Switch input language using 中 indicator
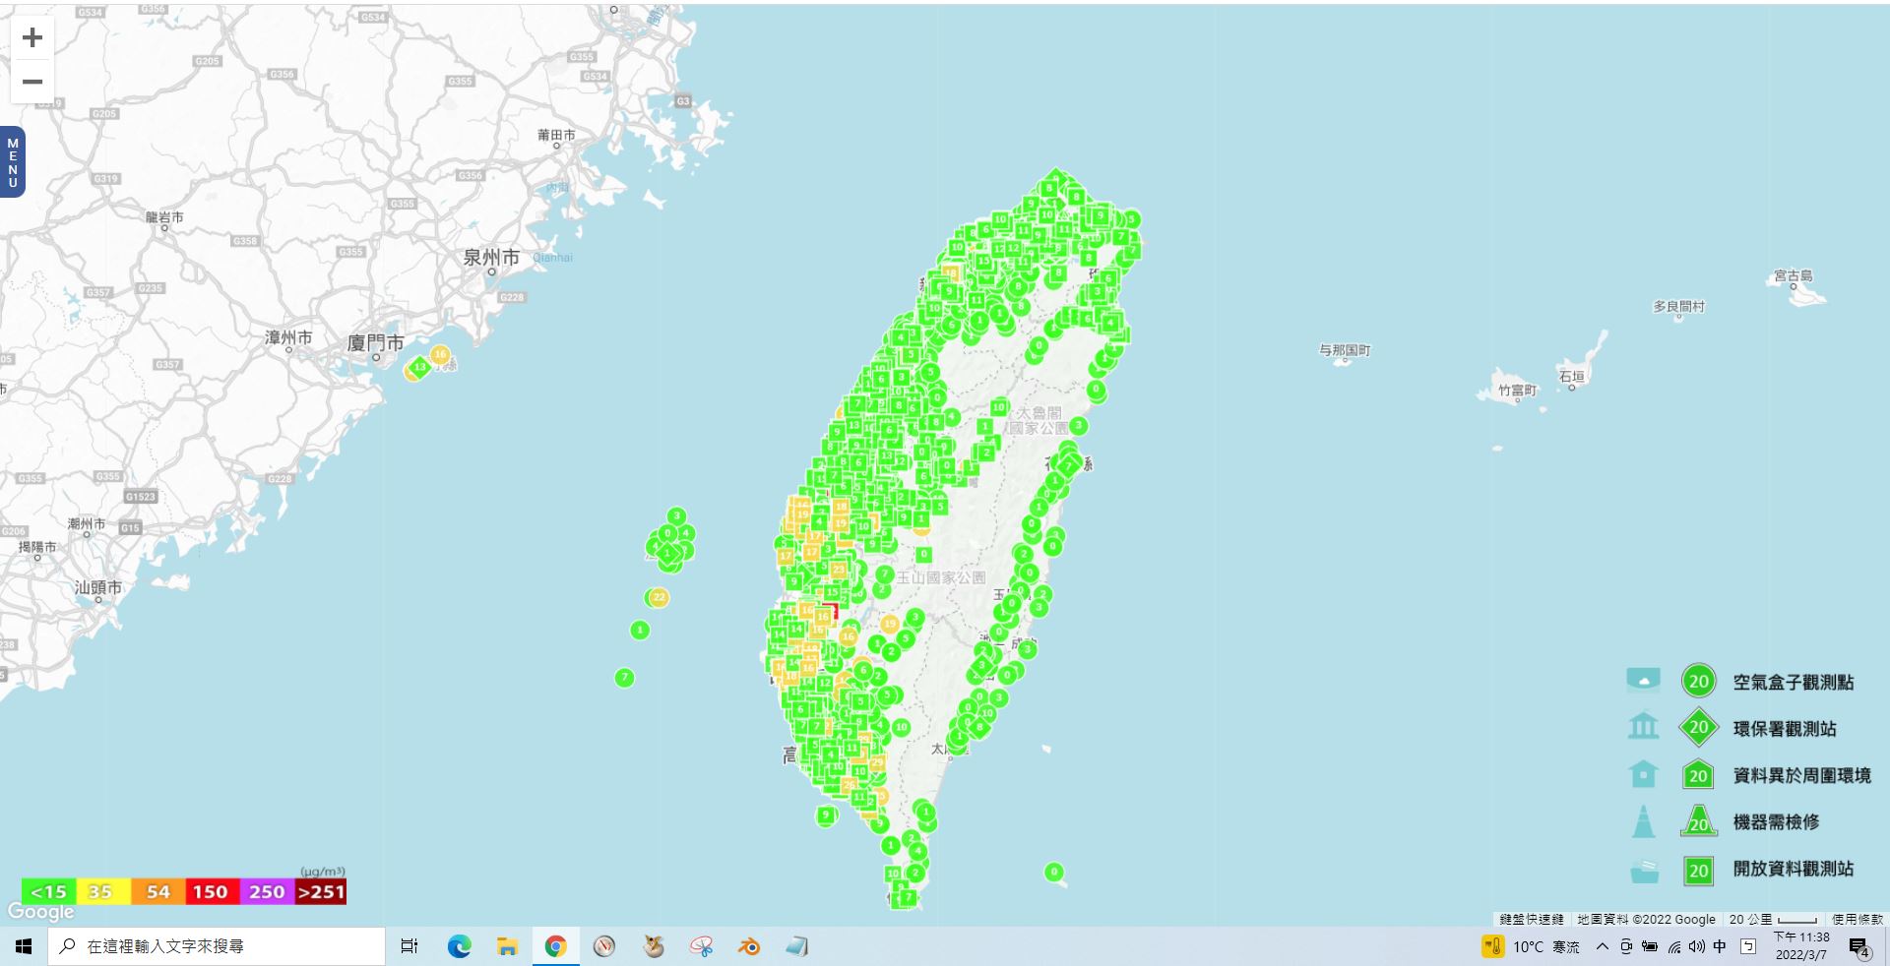The width and height of the screenshot is (1890, 966). (x=1720, y=946)
